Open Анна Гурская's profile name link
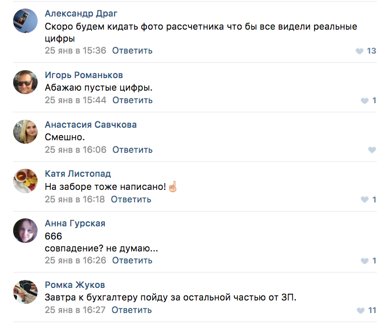 (75, 224)
